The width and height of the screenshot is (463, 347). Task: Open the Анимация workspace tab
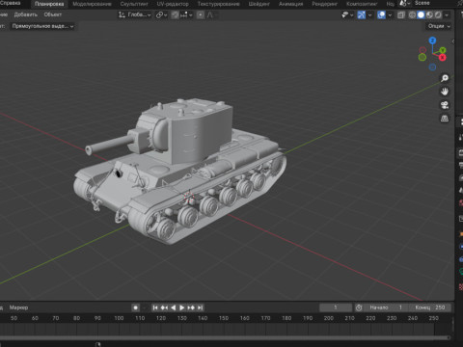tap(291, 4)
